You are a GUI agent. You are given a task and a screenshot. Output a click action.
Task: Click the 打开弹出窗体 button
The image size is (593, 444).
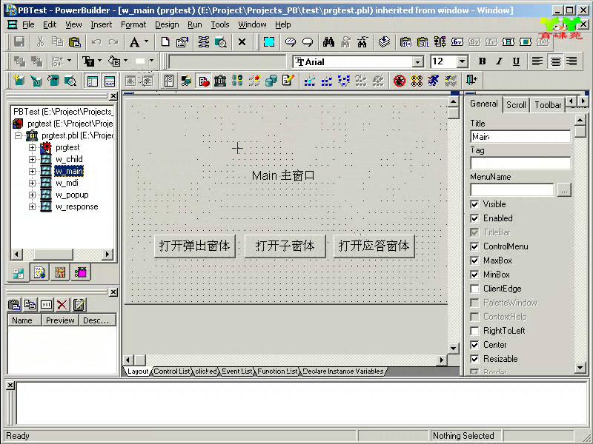pyautogui.click(x=194, y=246)
